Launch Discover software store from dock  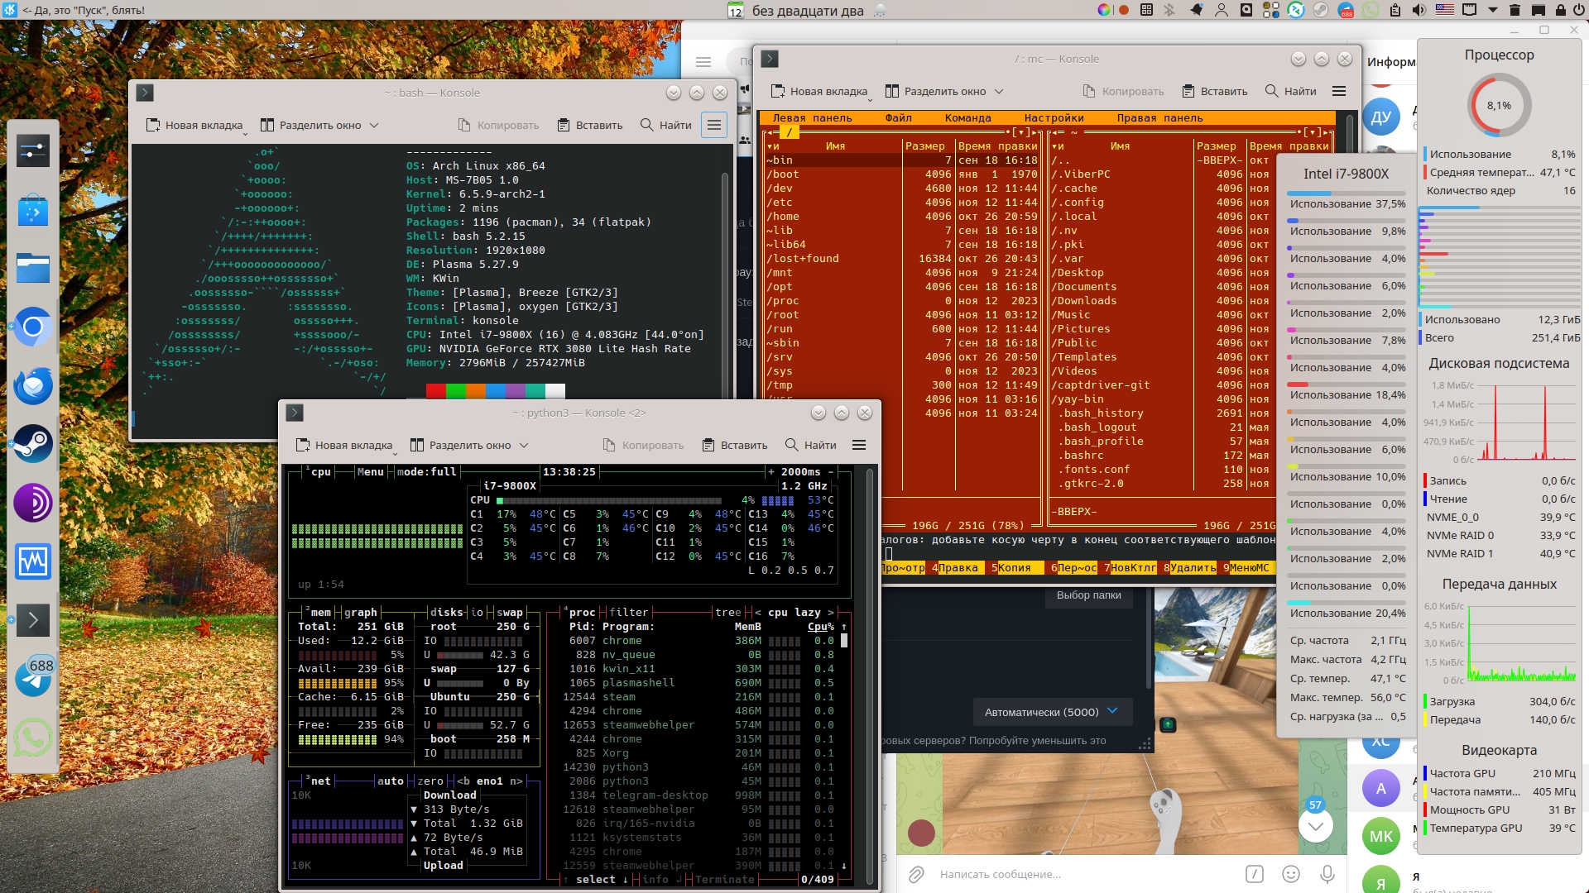33,211
